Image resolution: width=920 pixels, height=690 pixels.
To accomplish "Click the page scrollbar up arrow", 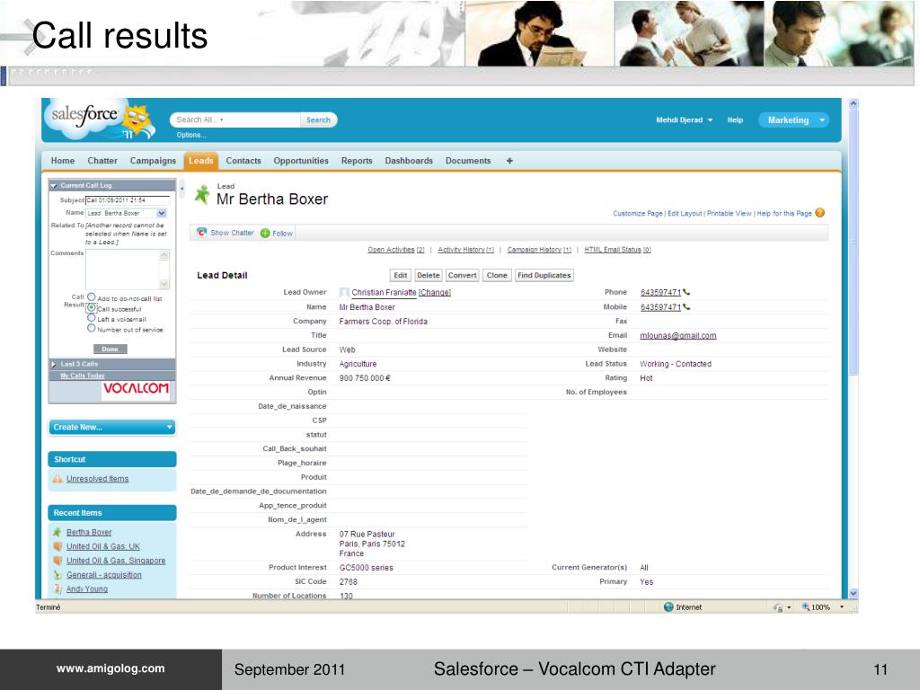I will (854, 103).
